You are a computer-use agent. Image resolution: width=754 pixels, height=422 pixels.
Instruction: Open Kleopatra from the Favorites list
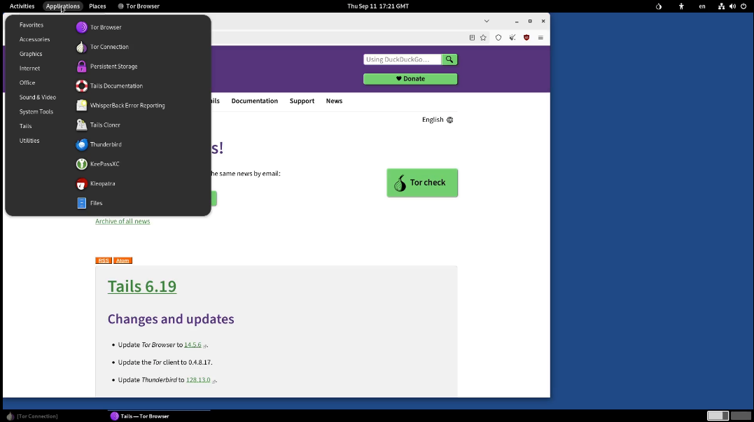(102, 183)
